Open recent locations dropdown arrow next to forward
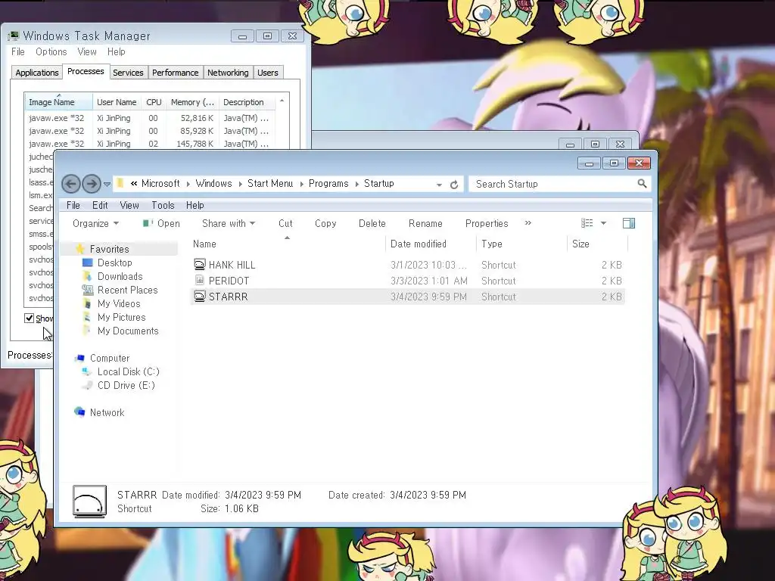 point(107,185)
